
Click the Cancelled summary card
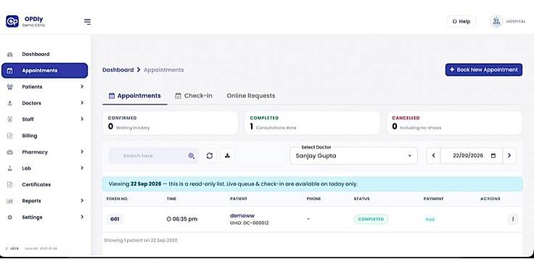(x=455, y=123)
